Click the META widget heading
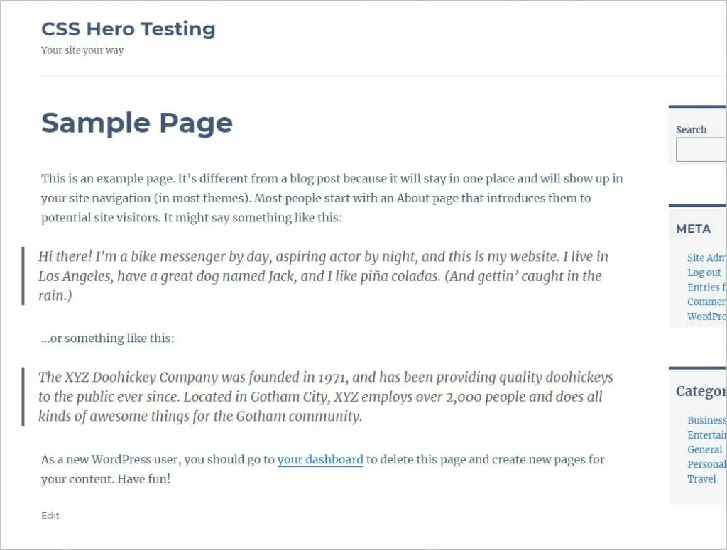 click(694, 229)
